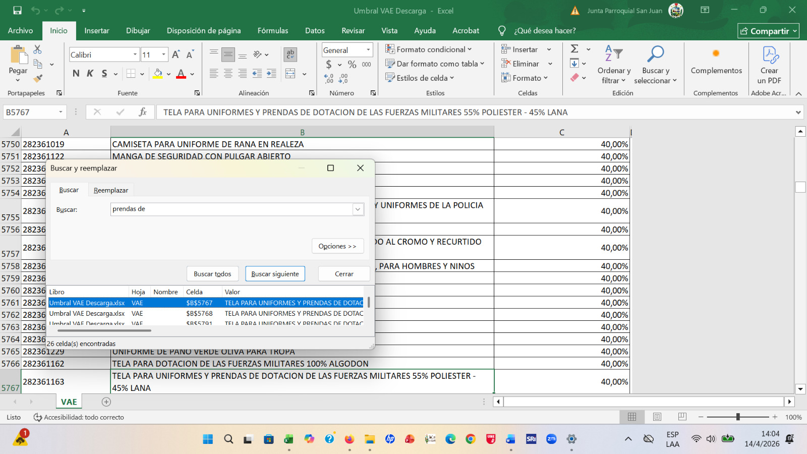The image size is (807, 454).
Task: Click the Format Painter brush icon
Action: [x=38, y=78]
